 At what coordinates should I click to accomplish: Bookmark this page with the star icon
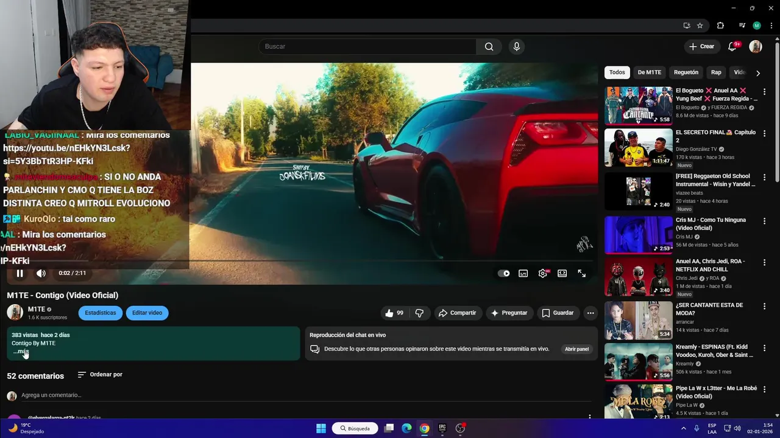click(x=700, y=26)
